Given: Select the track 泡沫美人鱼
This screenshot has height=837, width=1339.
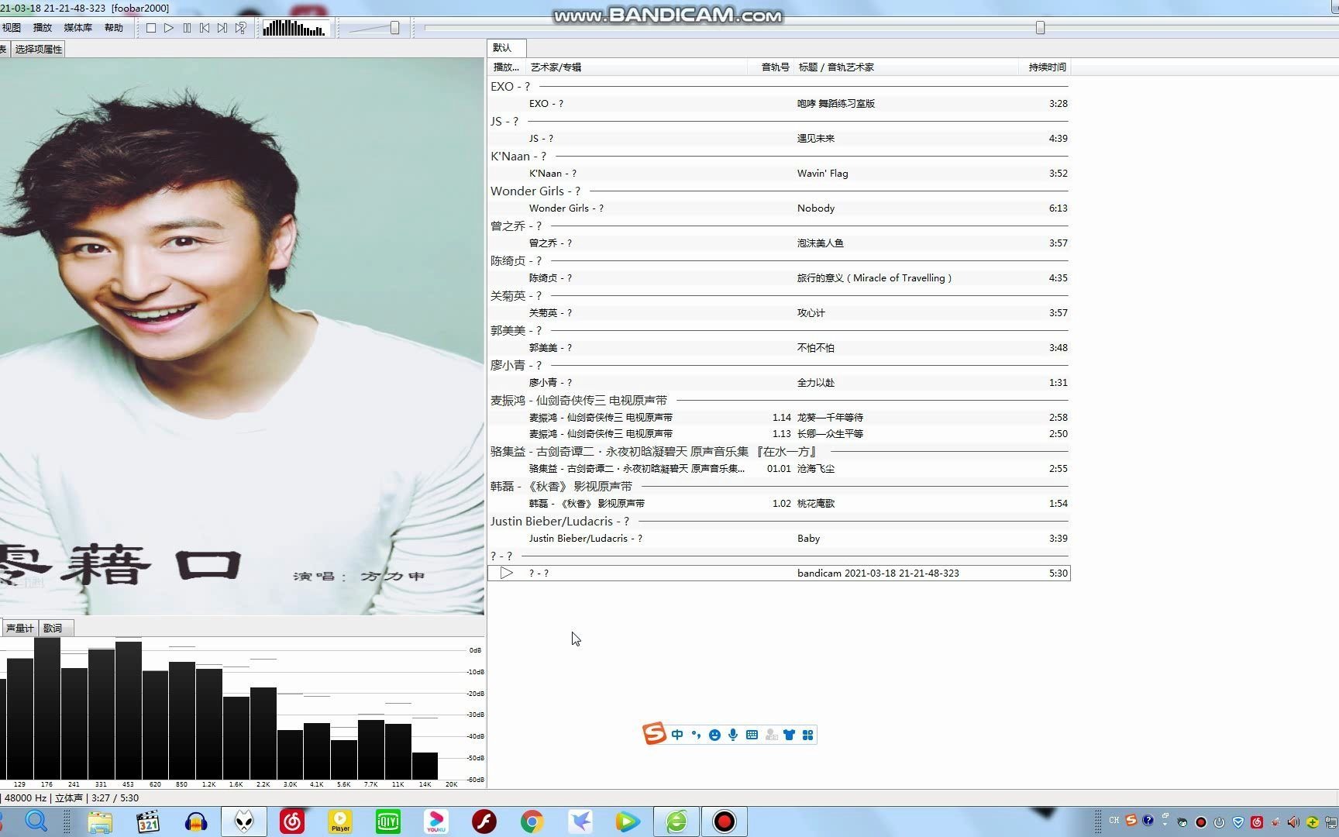Looking at the screenshot, I should pos(779,243).
